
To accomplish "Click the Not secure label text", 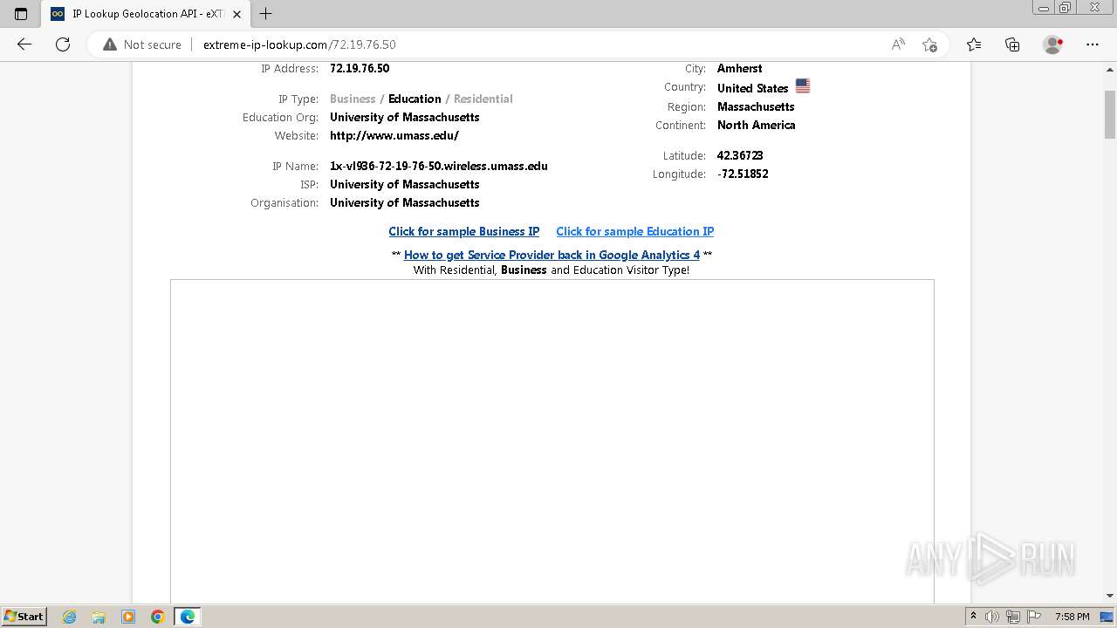I will (153, 44).
